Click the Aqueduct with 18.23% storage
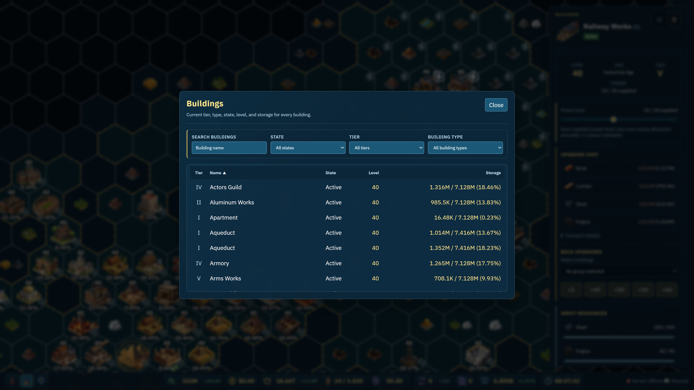Image resolution: width=694 pixels, height=390 pixels. pyautogui.click(x=222, y=248)
